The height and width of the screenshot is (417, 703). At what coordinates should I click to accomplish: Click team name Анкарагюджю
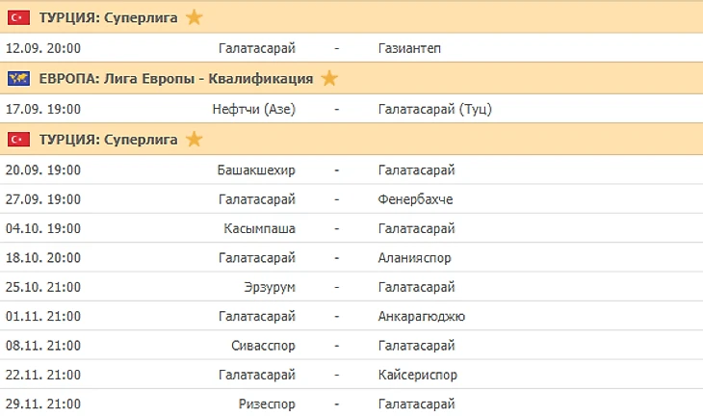[423, 316]
